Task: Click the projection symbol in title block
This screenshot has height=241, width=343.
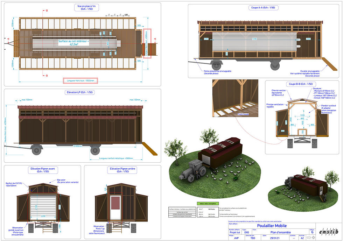Action: coord(311,238)
